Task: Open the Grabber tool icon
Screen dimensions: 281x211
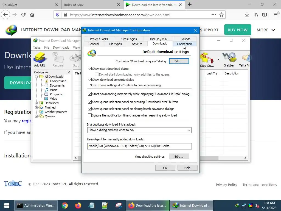Action: pyautogui.click(x=229, y=60)
